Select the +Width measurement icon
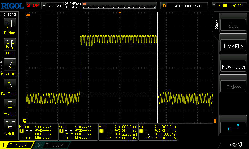Screen dimensions: 249x149 tap(10, 105)
